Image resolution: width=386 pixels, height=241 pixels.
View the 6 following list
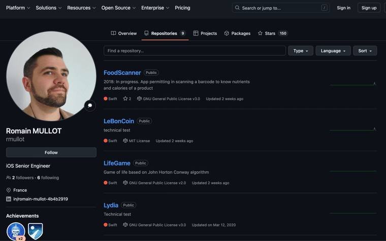pyautogui.click(x=48, y=178)
